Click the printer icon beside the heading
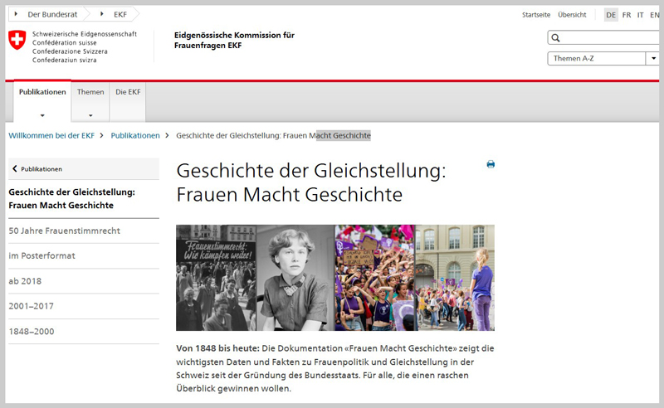The image size is (664, 408). point(491,164)
